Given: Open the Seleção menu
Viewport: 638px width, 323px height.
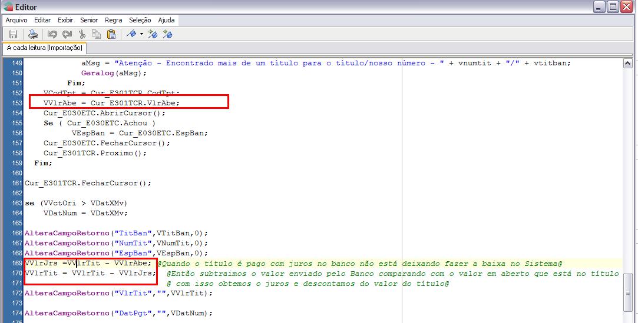Looking at the screenshot, I should (x=140, y=20).
